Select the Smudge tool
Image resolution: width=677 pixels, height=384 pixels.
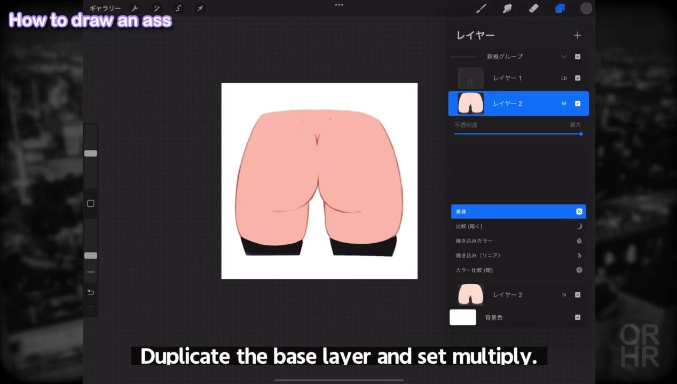(x=507, y=9)
